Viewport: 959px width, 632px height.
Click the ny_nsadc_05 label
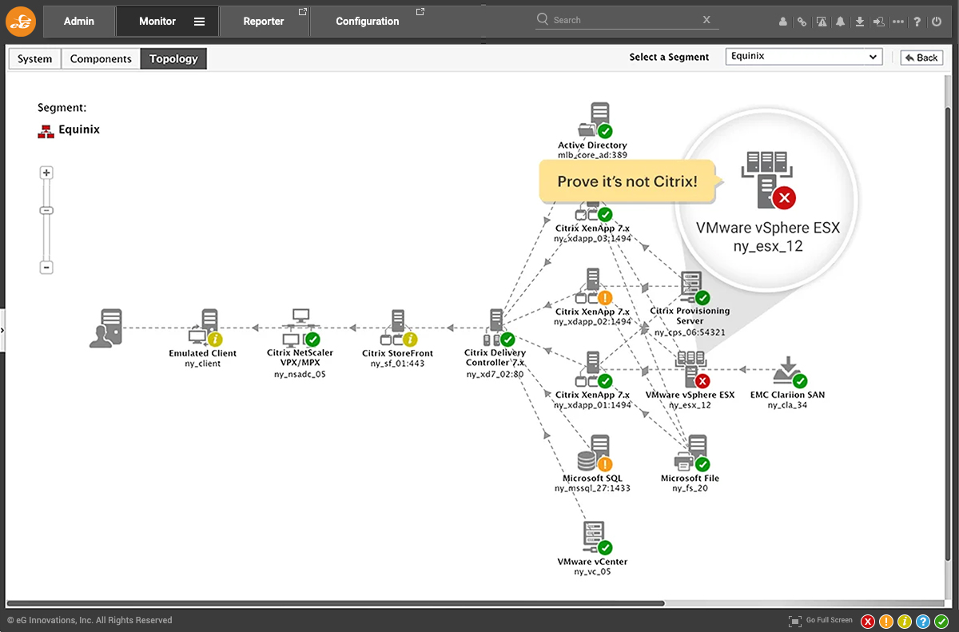point(300,374)
